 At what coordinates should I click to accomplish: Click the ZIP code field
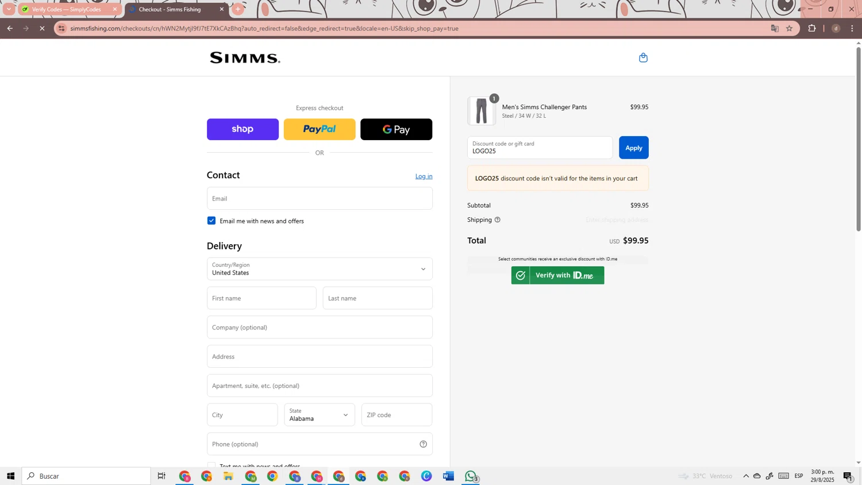397,415
